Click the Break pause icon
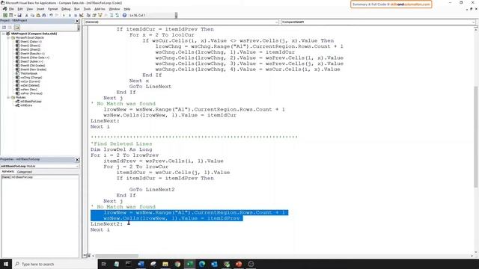The image size is (479, 269). pos(70,15)
